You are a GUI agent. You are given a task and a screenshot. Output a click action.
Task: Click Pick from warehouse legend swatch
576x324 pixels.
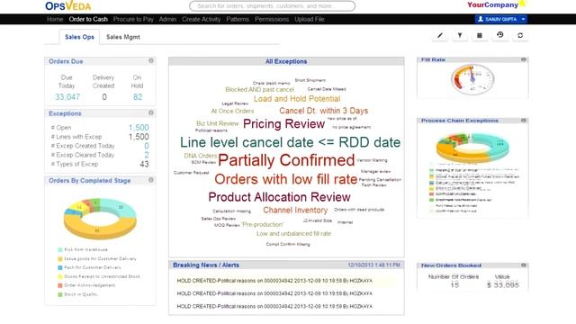click(60, 250)
